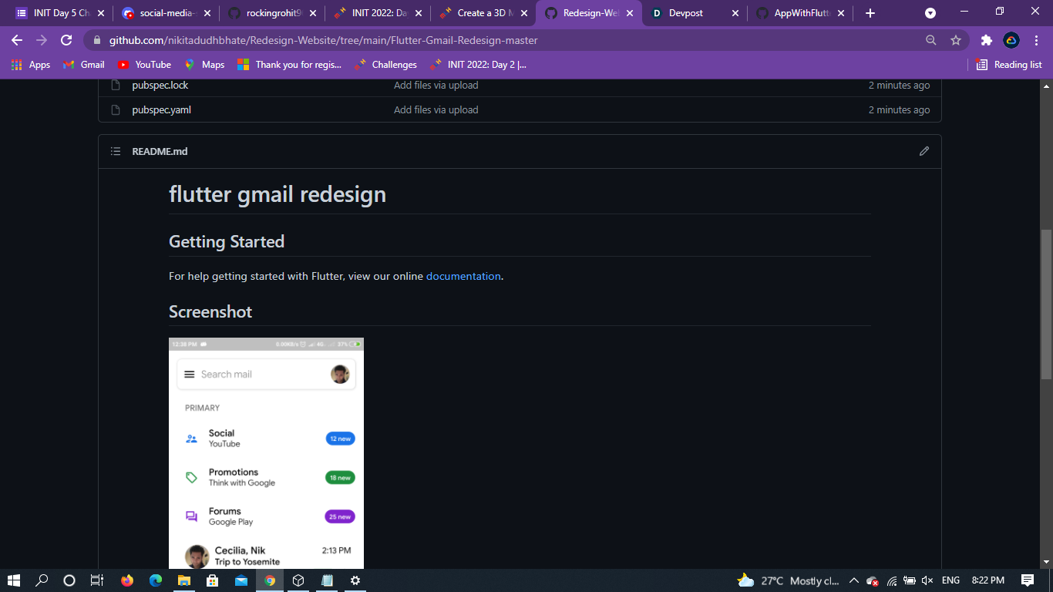
Task: Open the zoom magnifier icon in address bar
Action: (x=931, y=40)
